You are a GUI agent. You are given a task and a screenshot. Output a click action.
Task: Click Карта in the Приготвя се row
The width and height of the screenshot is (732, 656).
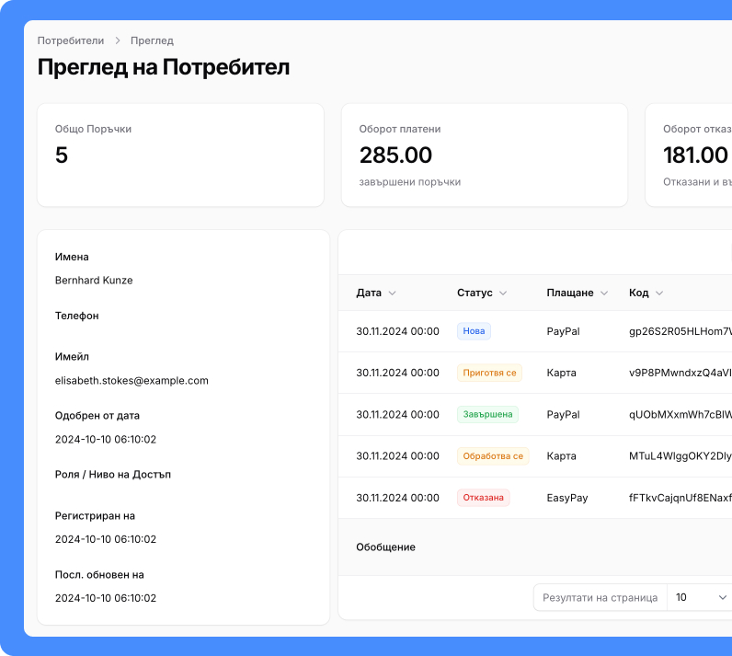coord(561,373)
